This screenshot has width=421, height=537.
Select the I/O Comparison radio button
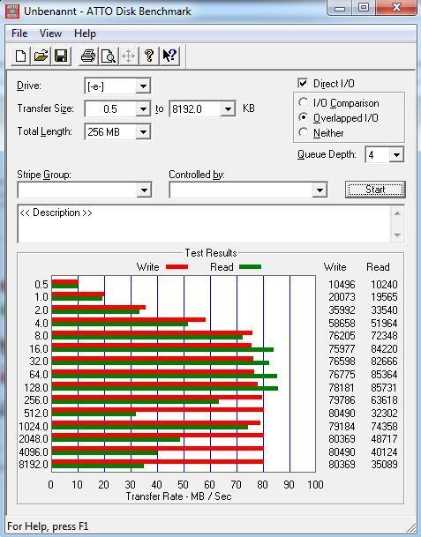(x=303, y=103)
